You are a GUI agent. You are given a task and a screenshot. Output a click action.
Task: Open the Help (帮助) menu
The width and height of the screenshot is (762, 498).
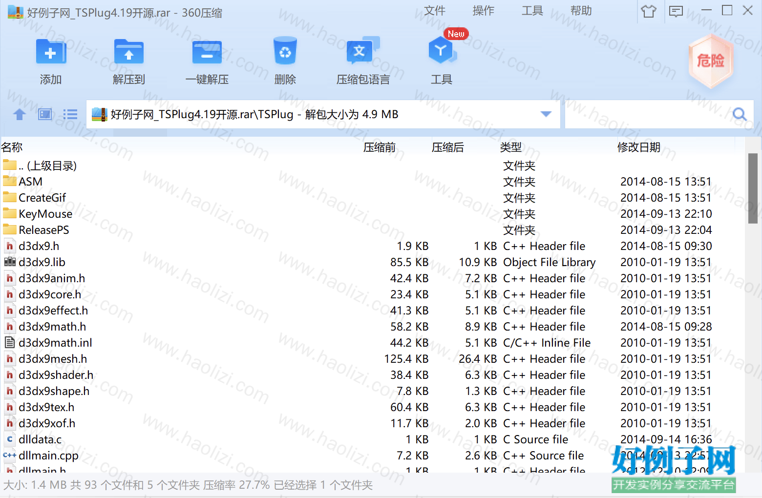pyautogui.click(x=581, y=11)
